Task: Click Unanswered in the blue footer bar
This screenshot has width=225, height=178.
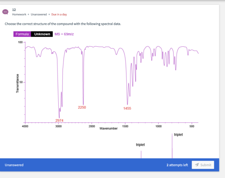Action: [14, 165]
